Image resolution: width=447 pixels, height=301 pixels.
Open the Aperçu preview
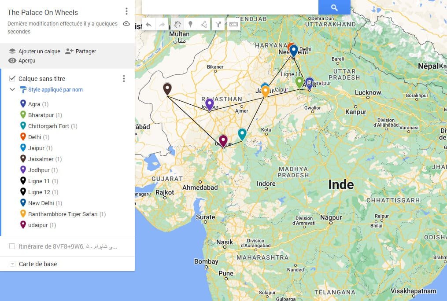click(x=22, y=61)
